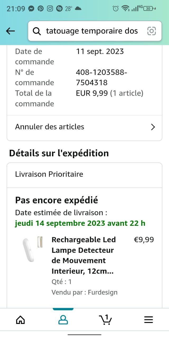Open the account profile tab
169x338 pixels.
(x=63, y=320)
